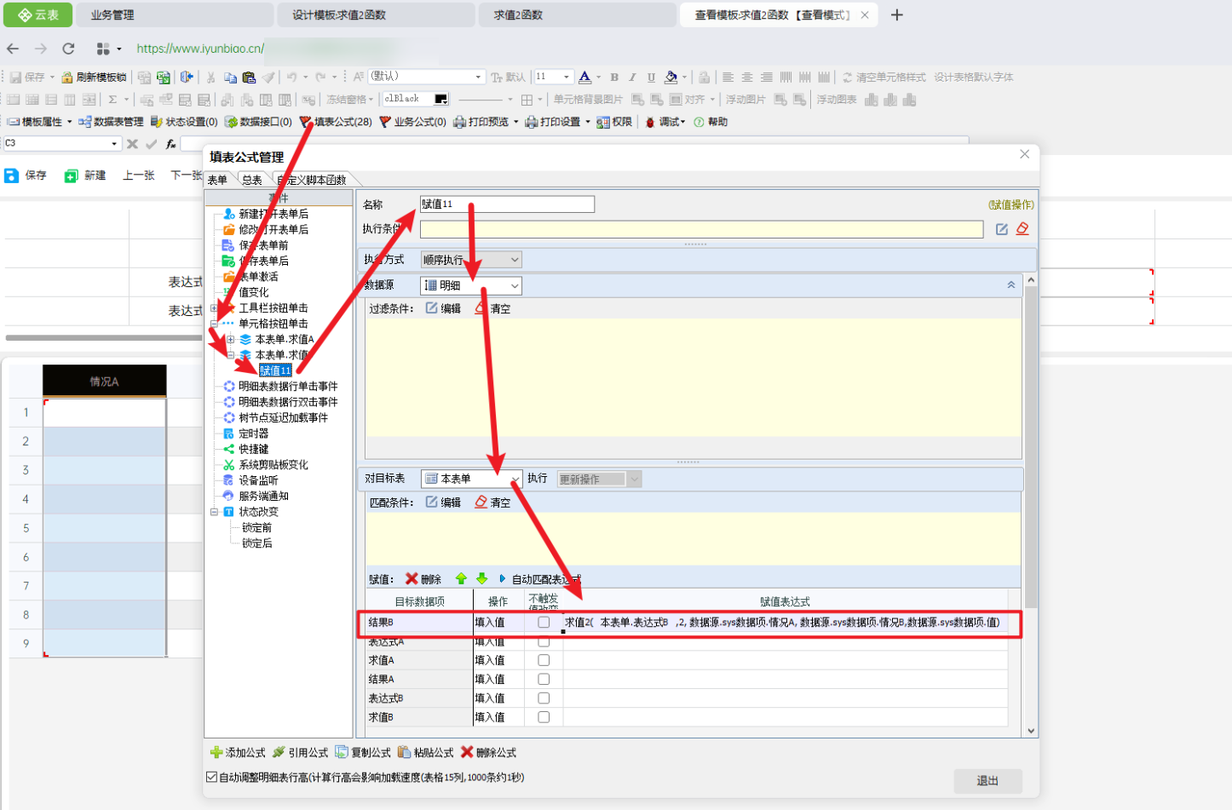Collapse the 状态改变 tree node
The width and height of the screenshot is (1232, 810).
[x=215, y=512]
